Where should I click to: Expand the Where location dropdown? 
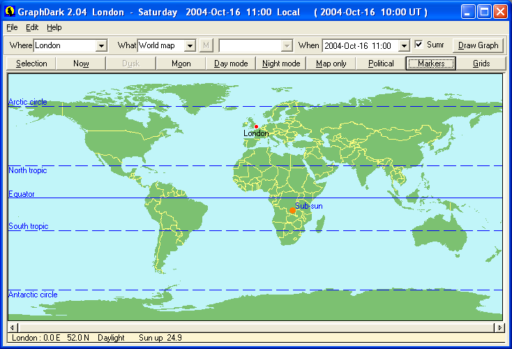[101, 45]
